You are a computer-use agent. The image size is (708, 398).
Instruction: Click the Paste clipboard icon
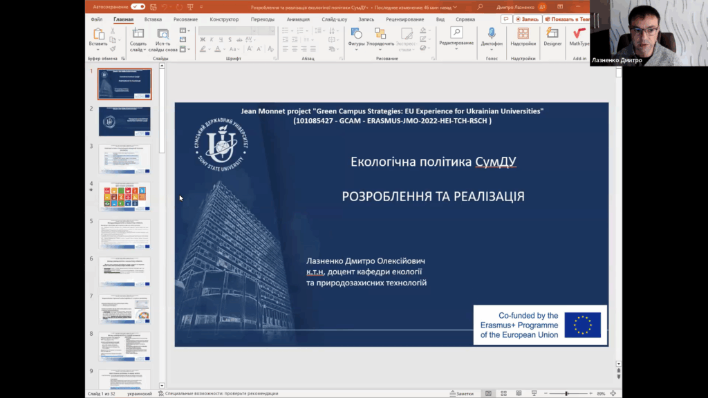(x=98, y=34)
